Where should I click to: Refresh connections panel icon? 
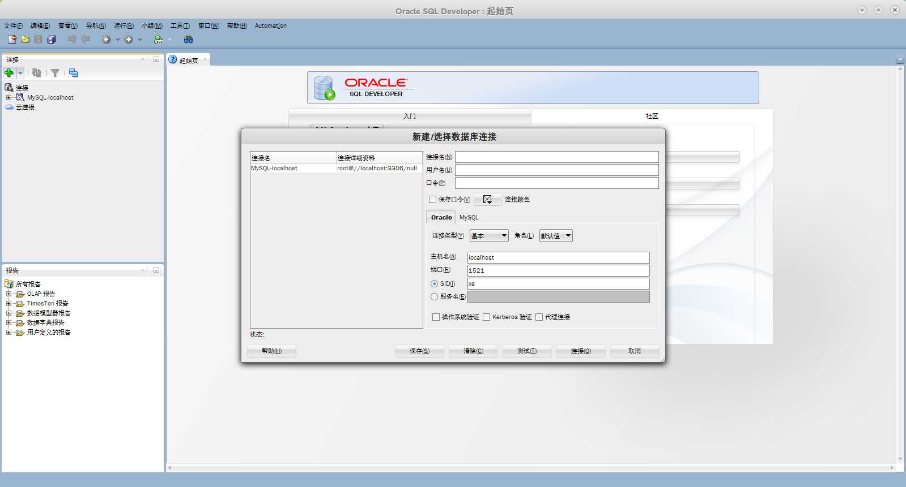pyautogui.click(x=37, y=73)
